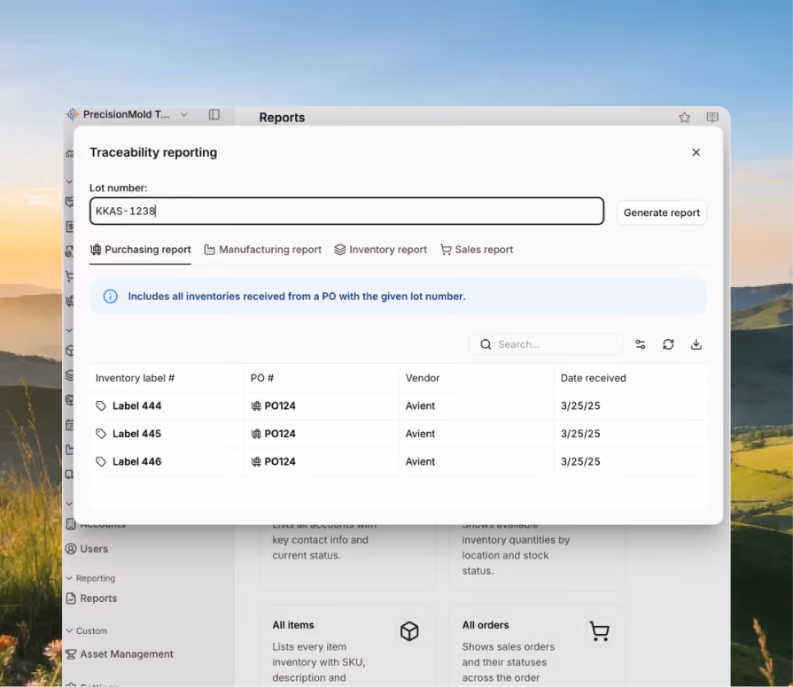The width and height of the screenshot is (793, 687).
Task: Click Avient vendor in Label 444 row
Action: (420, 406)
